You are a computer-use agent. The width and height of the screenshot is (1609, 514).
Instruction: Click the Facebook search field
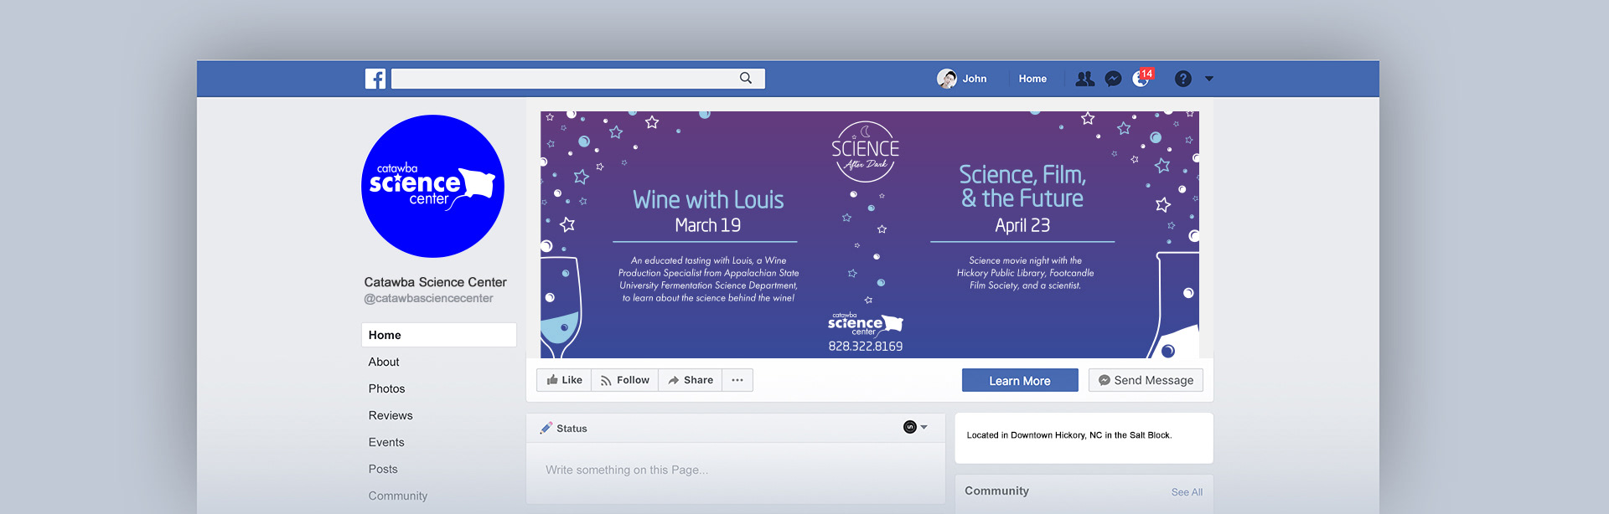click(577, 79)
